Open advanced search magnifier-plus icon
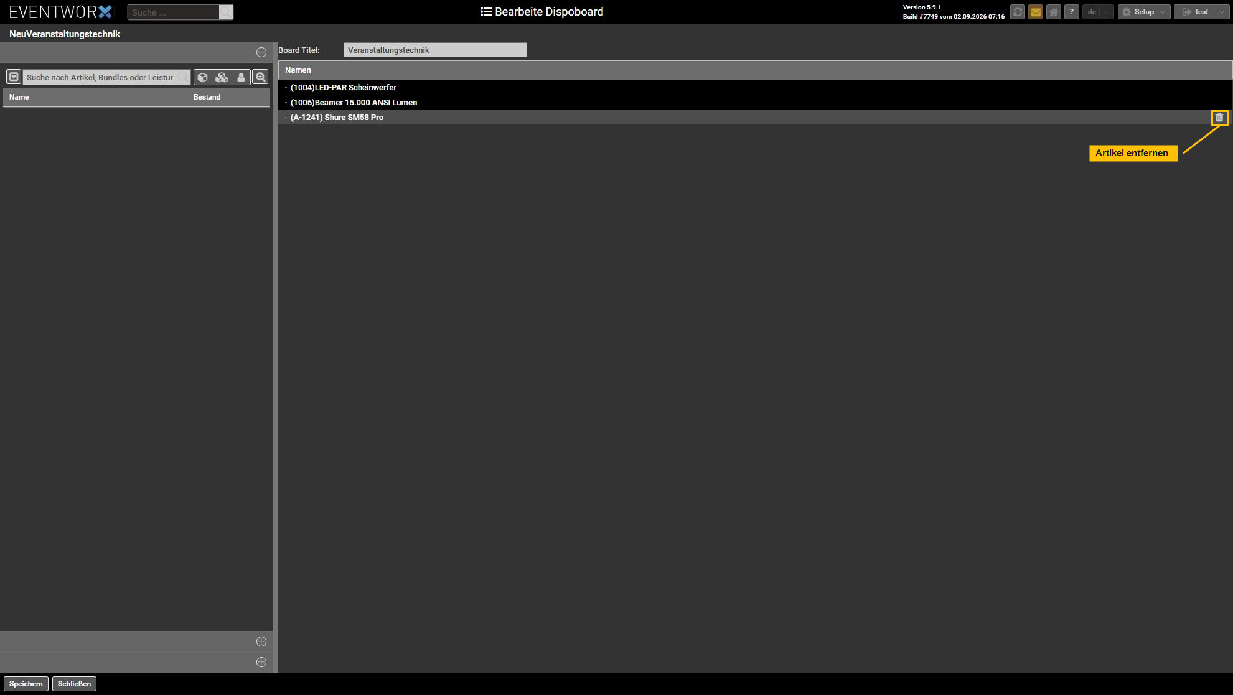 tap(261, 77)
